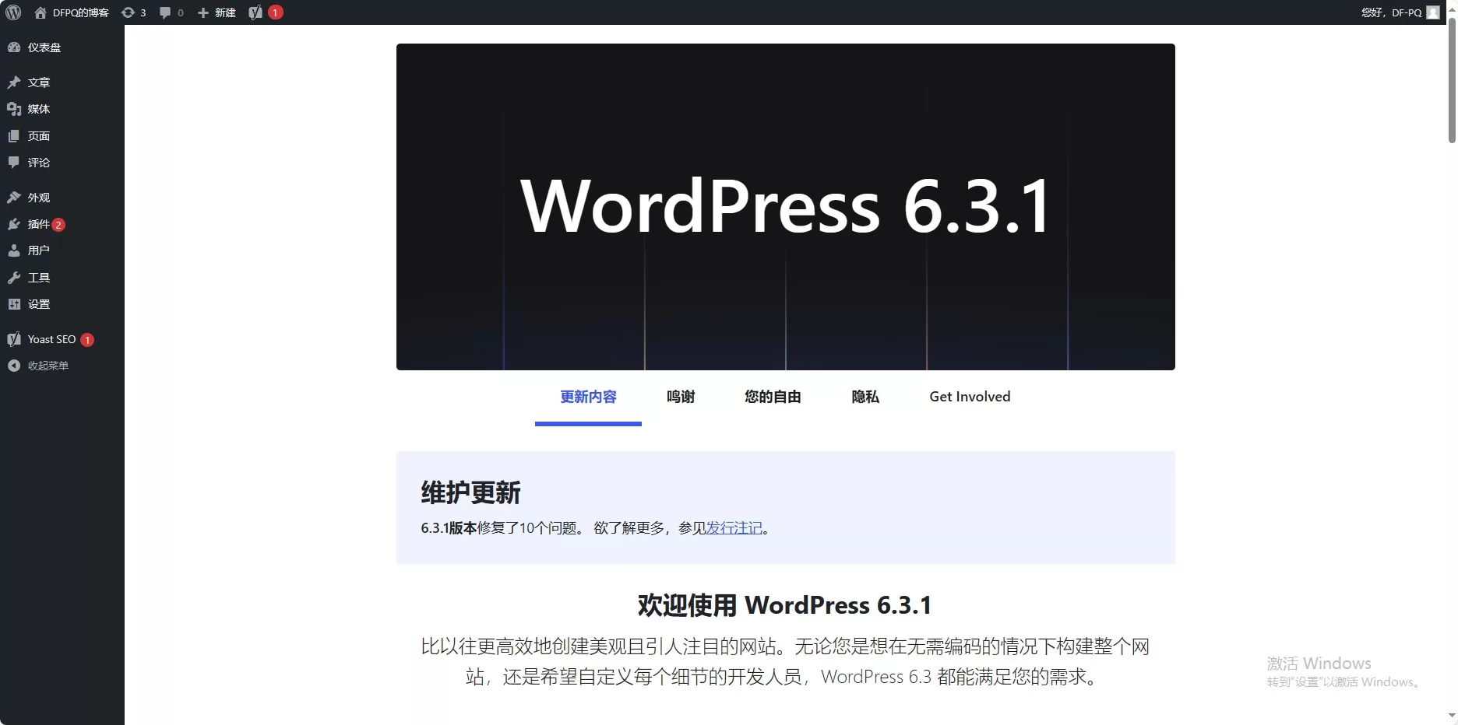Open the updates icon showing 3

point(133,12)
